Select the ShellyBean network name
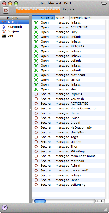 click(78, 132)
